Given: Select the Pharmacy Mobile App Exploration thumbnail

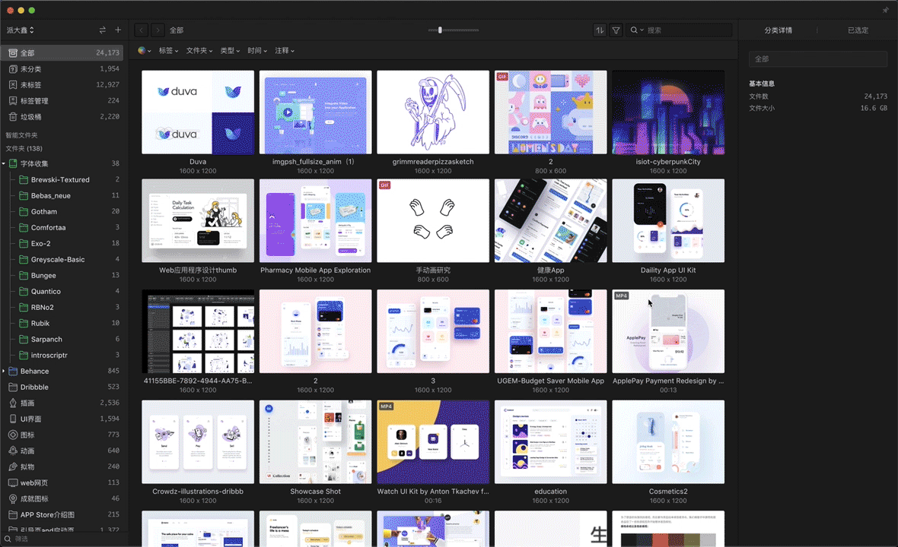Looking at the screenshot, I should (316, 220).
